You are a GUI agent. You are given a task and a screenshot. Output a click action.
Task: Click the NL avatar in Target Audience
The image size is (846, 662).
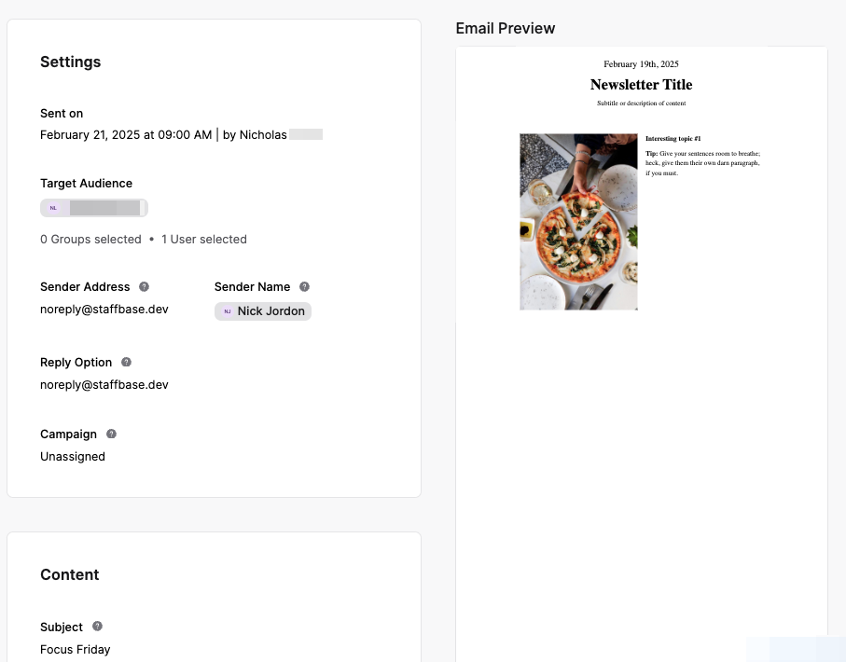[x=53, y=208]
